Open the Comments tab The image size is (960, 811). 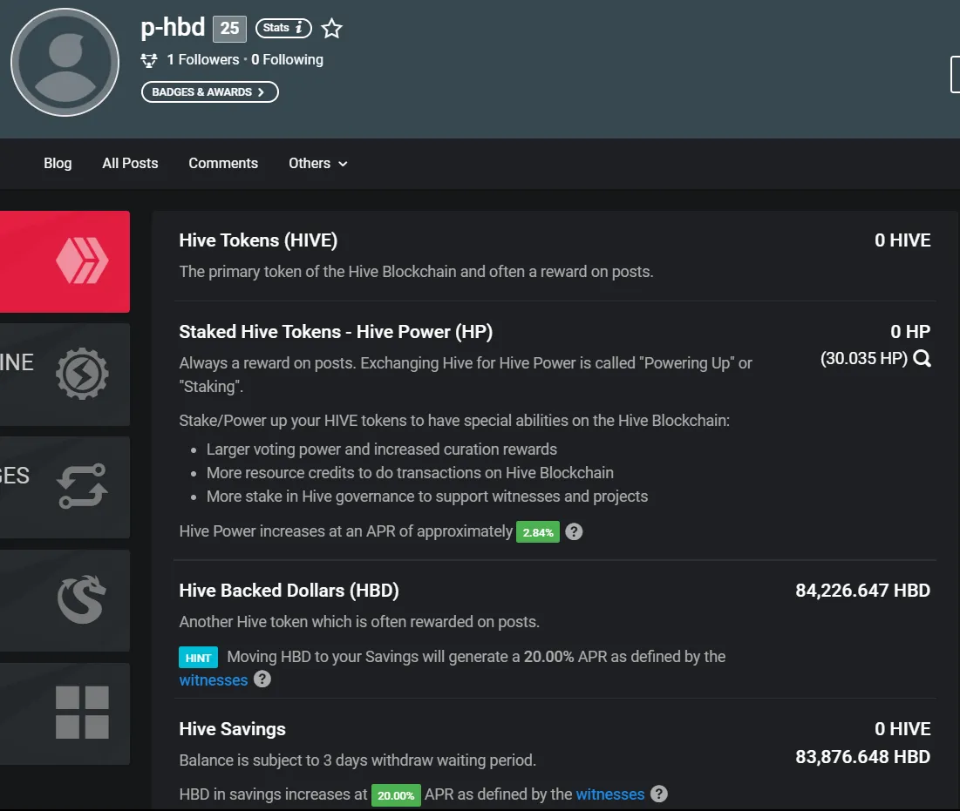point(223,163)
